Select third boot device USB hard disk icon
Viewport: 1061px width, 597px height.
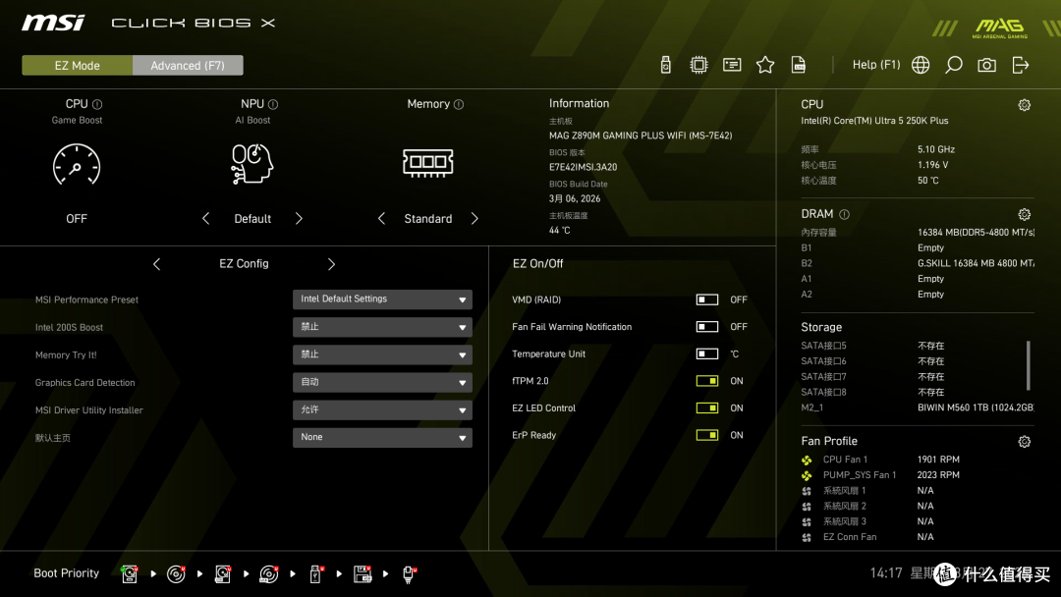pyautogui.click(x=223, y=573)
